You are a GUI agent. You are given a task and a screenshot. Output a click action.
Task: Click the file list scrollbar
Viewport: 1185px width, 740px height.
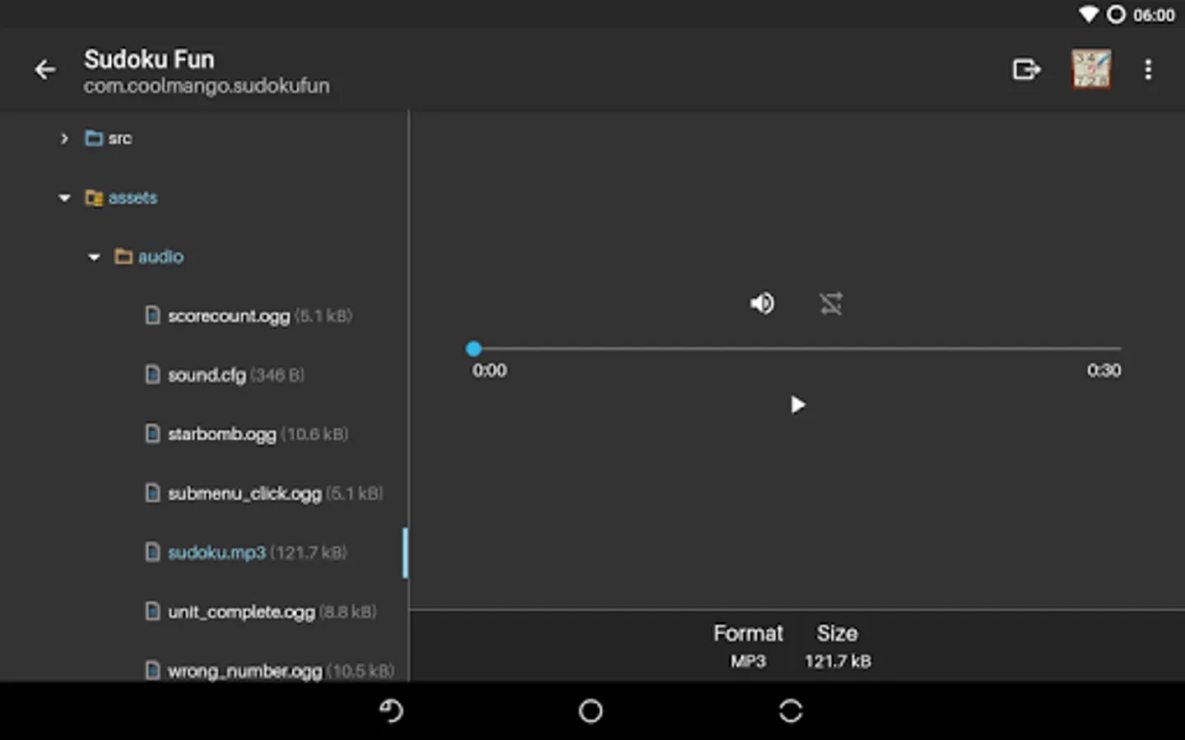coord(405,553)
